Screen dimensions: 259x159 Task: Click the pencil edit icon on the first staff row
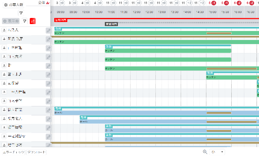coord(49,31)
